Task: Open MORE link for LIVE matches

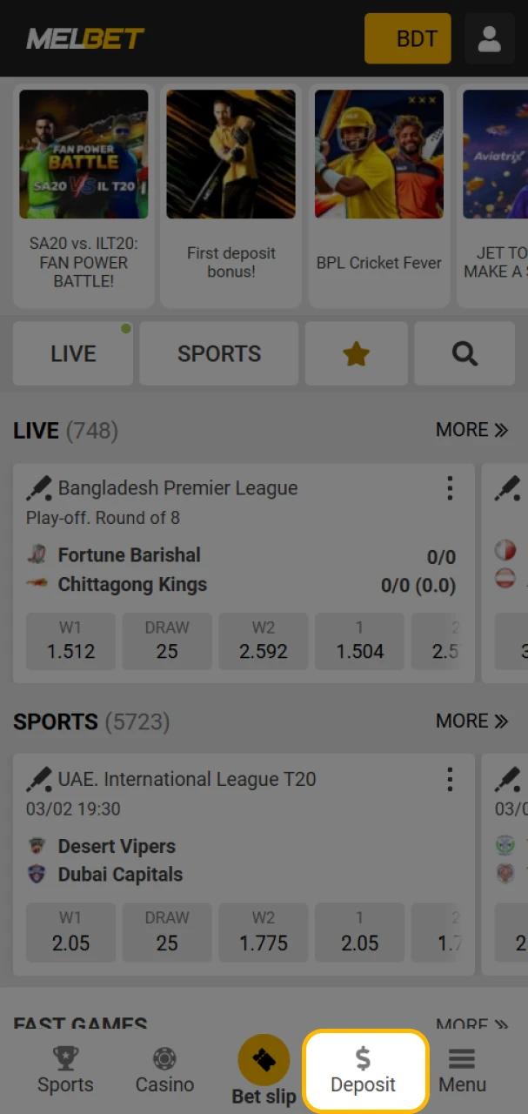Action: 471,429
